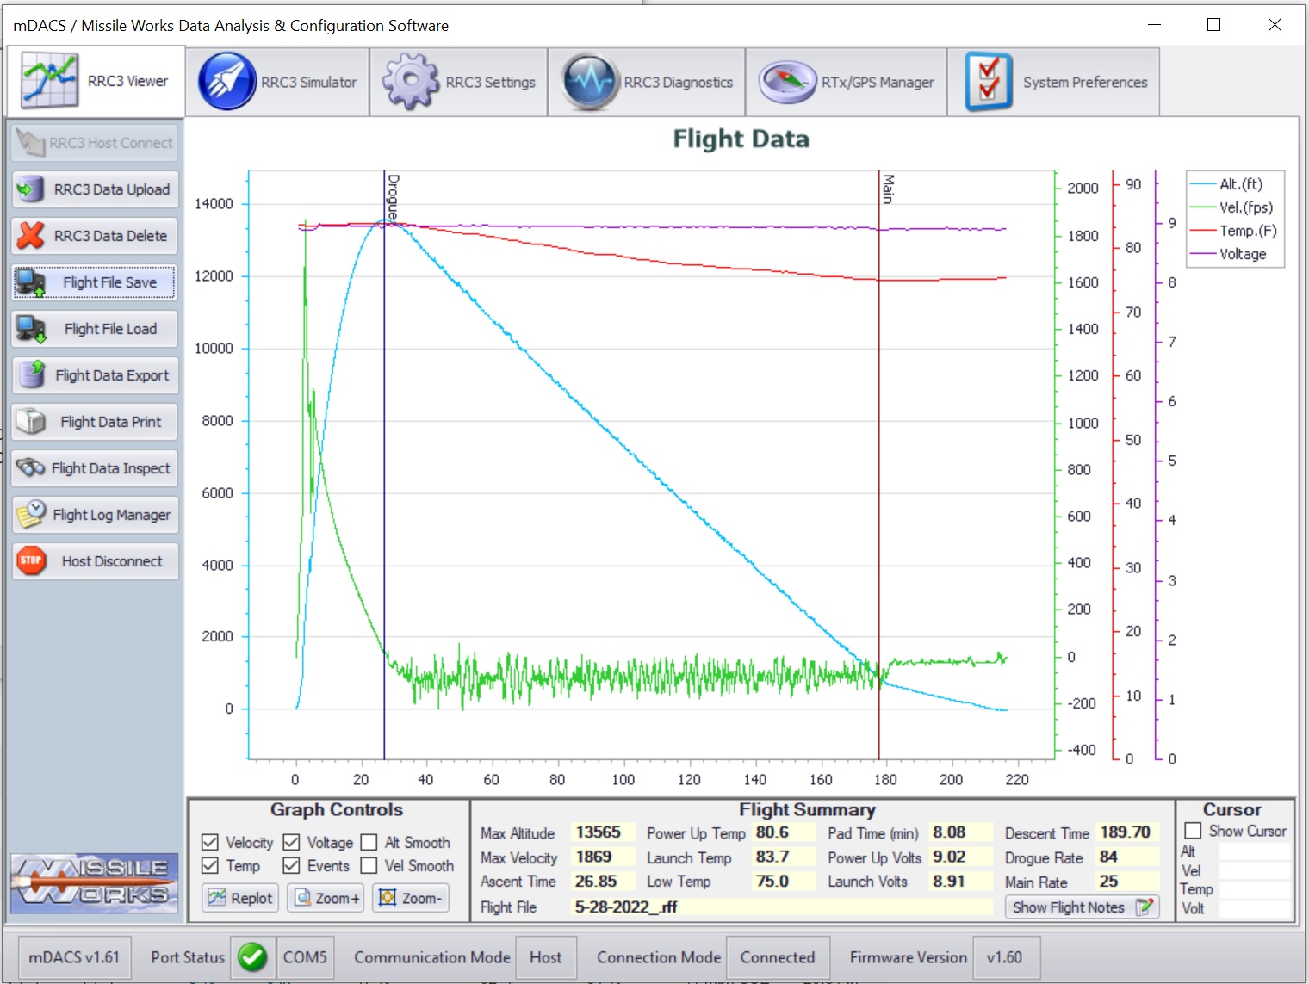
Task: Open the System Preferences tab
Action: click(x=1053, y=83)
